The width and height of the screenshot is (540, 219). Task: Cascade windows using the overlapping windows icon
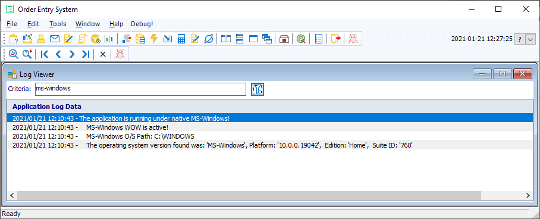click(267, 39)
